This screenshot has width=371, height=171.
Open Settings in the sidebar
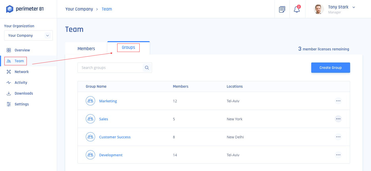tap(22, 104)
